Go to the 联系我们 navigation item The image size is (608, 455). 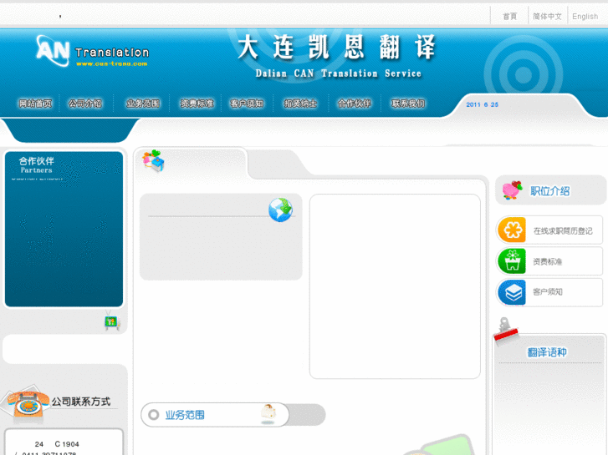[x=408, y=104]
